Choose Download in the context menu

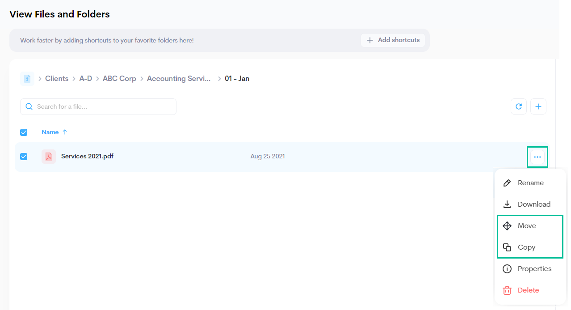coord(533,204)
